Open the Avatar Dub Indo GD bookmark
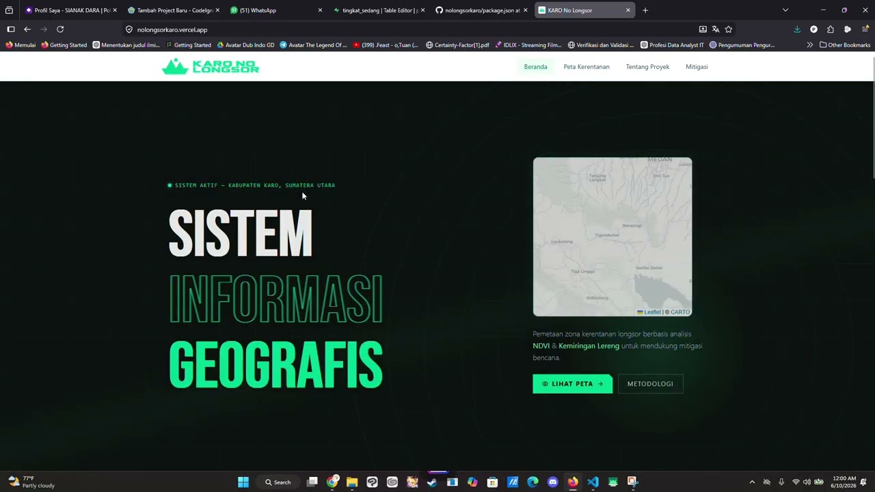Image resolution: width=875 pixels, height=492 pixels. pos(245,45)
